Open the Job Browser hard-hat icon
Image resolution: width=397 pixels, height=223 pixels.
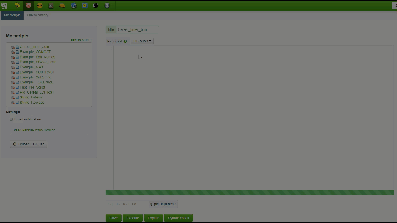(62, 6)
